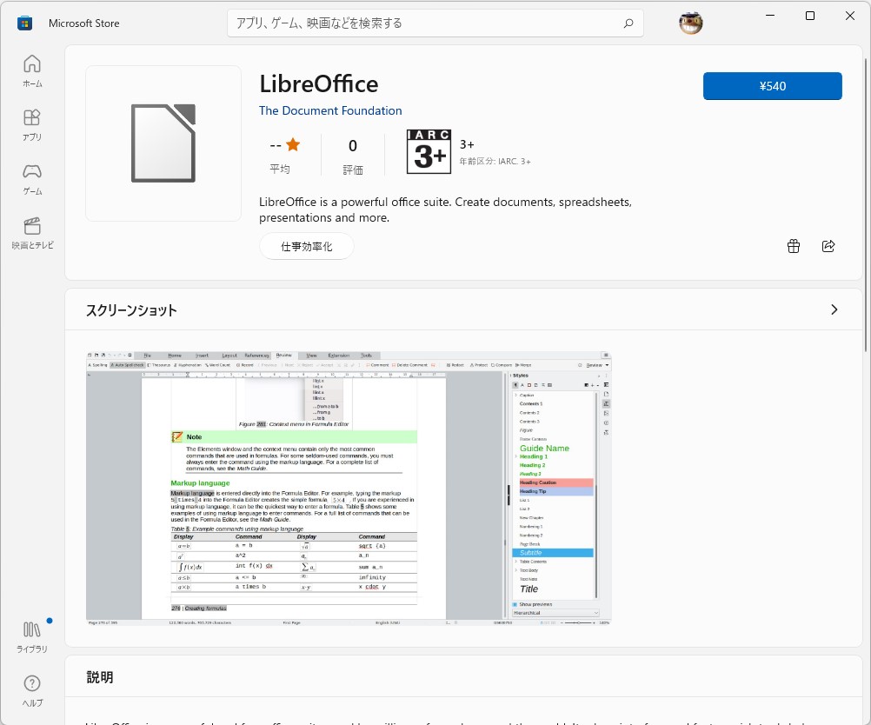Click the 年齢区分: IARC. 3+ text
Image resolution: width=871 pixels, height=725 pixels.
coord(495,162)
